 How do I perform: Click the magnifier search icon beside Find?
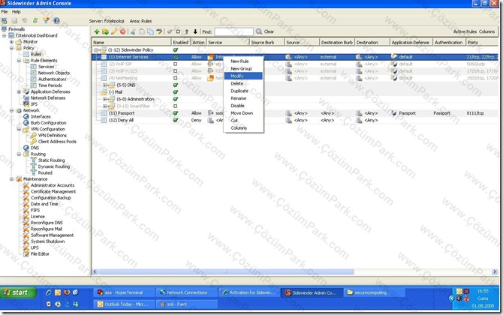pyautogui.click(x=259, y=31)
